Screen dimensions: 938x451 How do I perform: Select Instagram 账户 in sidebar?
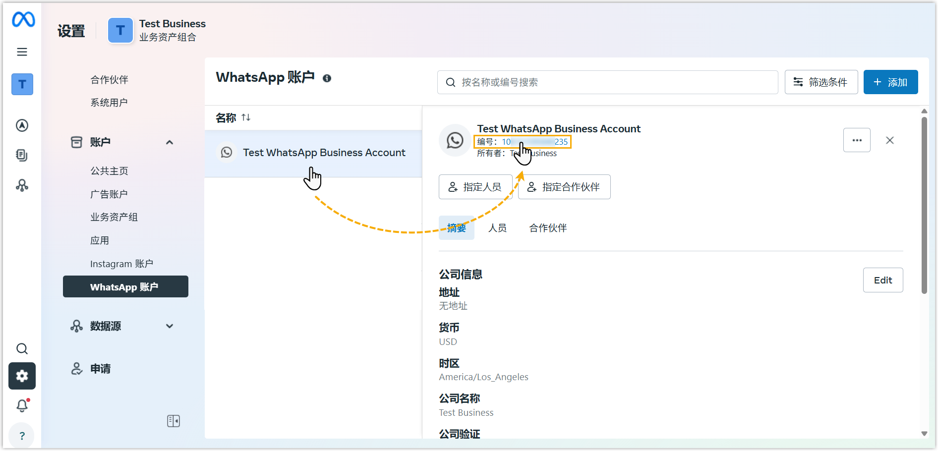tap(121, 264)
